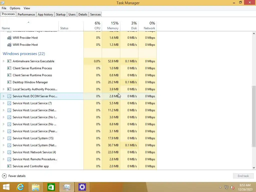Click the Service Host: Local Service (7) gear icon
The image size is (256, 192).
(x=9, y=103)
